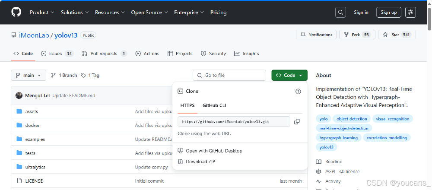Screen dimensions: 432x190
Task: Open the assets folder
Action: [x=32, y=111]
